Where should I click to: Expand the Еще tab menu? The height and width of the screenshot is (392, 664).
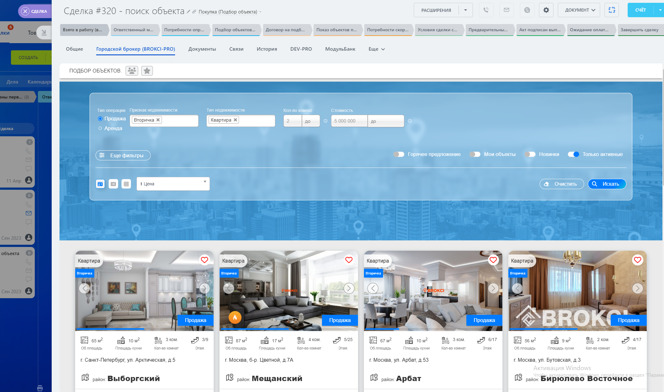pos(376,49)
